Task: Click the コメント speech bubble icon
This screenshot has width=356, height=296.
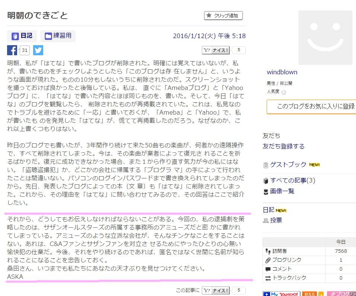Action: [x=268, y=269]
